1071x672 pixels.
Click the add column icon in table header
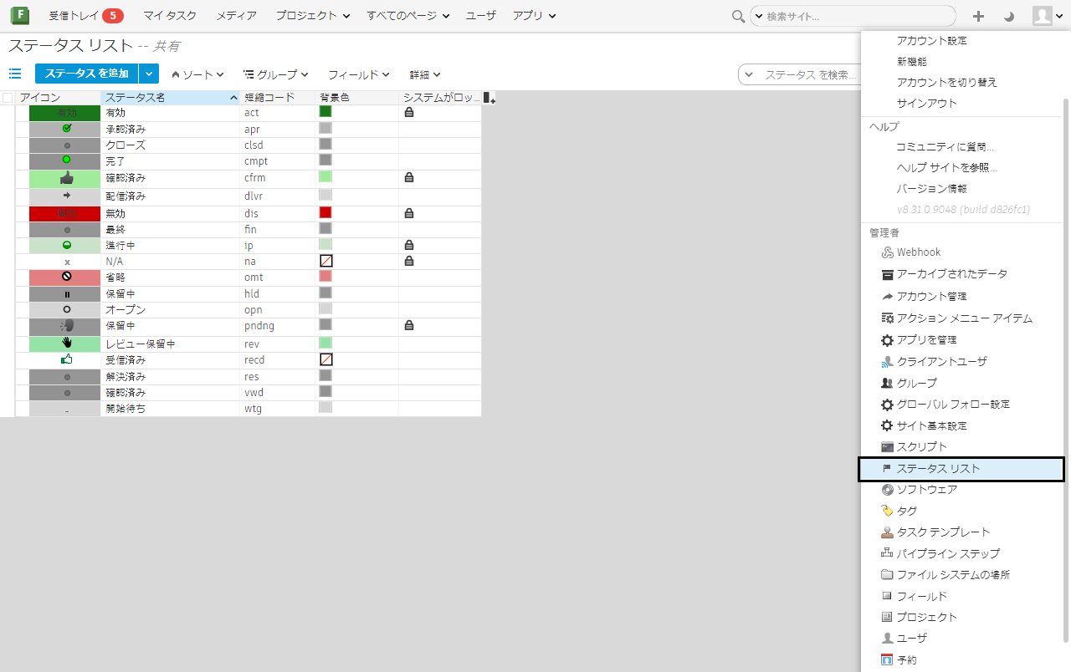[489, 98]
